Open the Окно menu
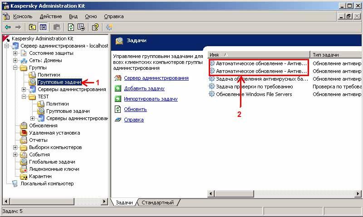Screen dimensions: 363x217 click(x=91, y=16)
